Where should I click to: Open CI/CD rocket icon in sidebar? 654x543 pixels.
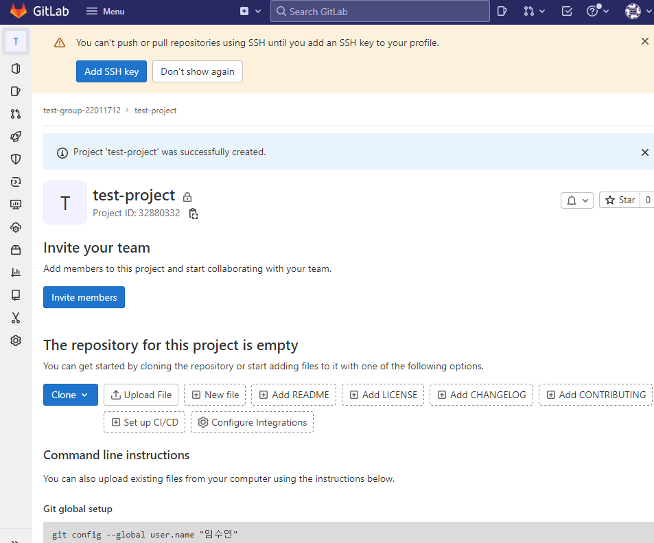[16, 137]
